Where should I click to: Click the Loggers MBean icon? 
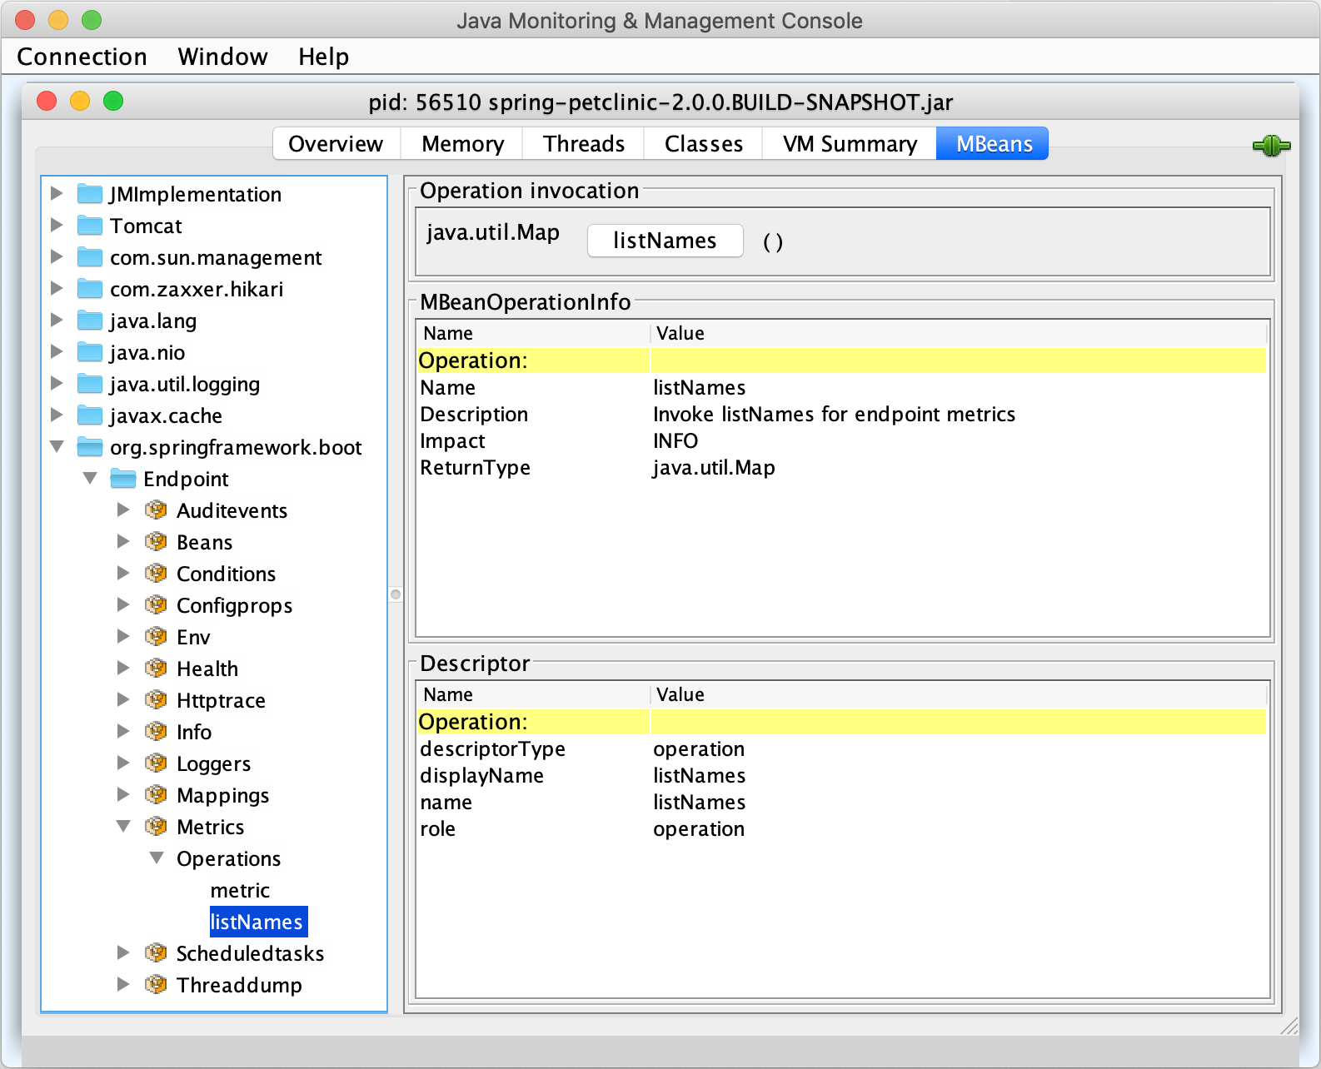(156, 763)
